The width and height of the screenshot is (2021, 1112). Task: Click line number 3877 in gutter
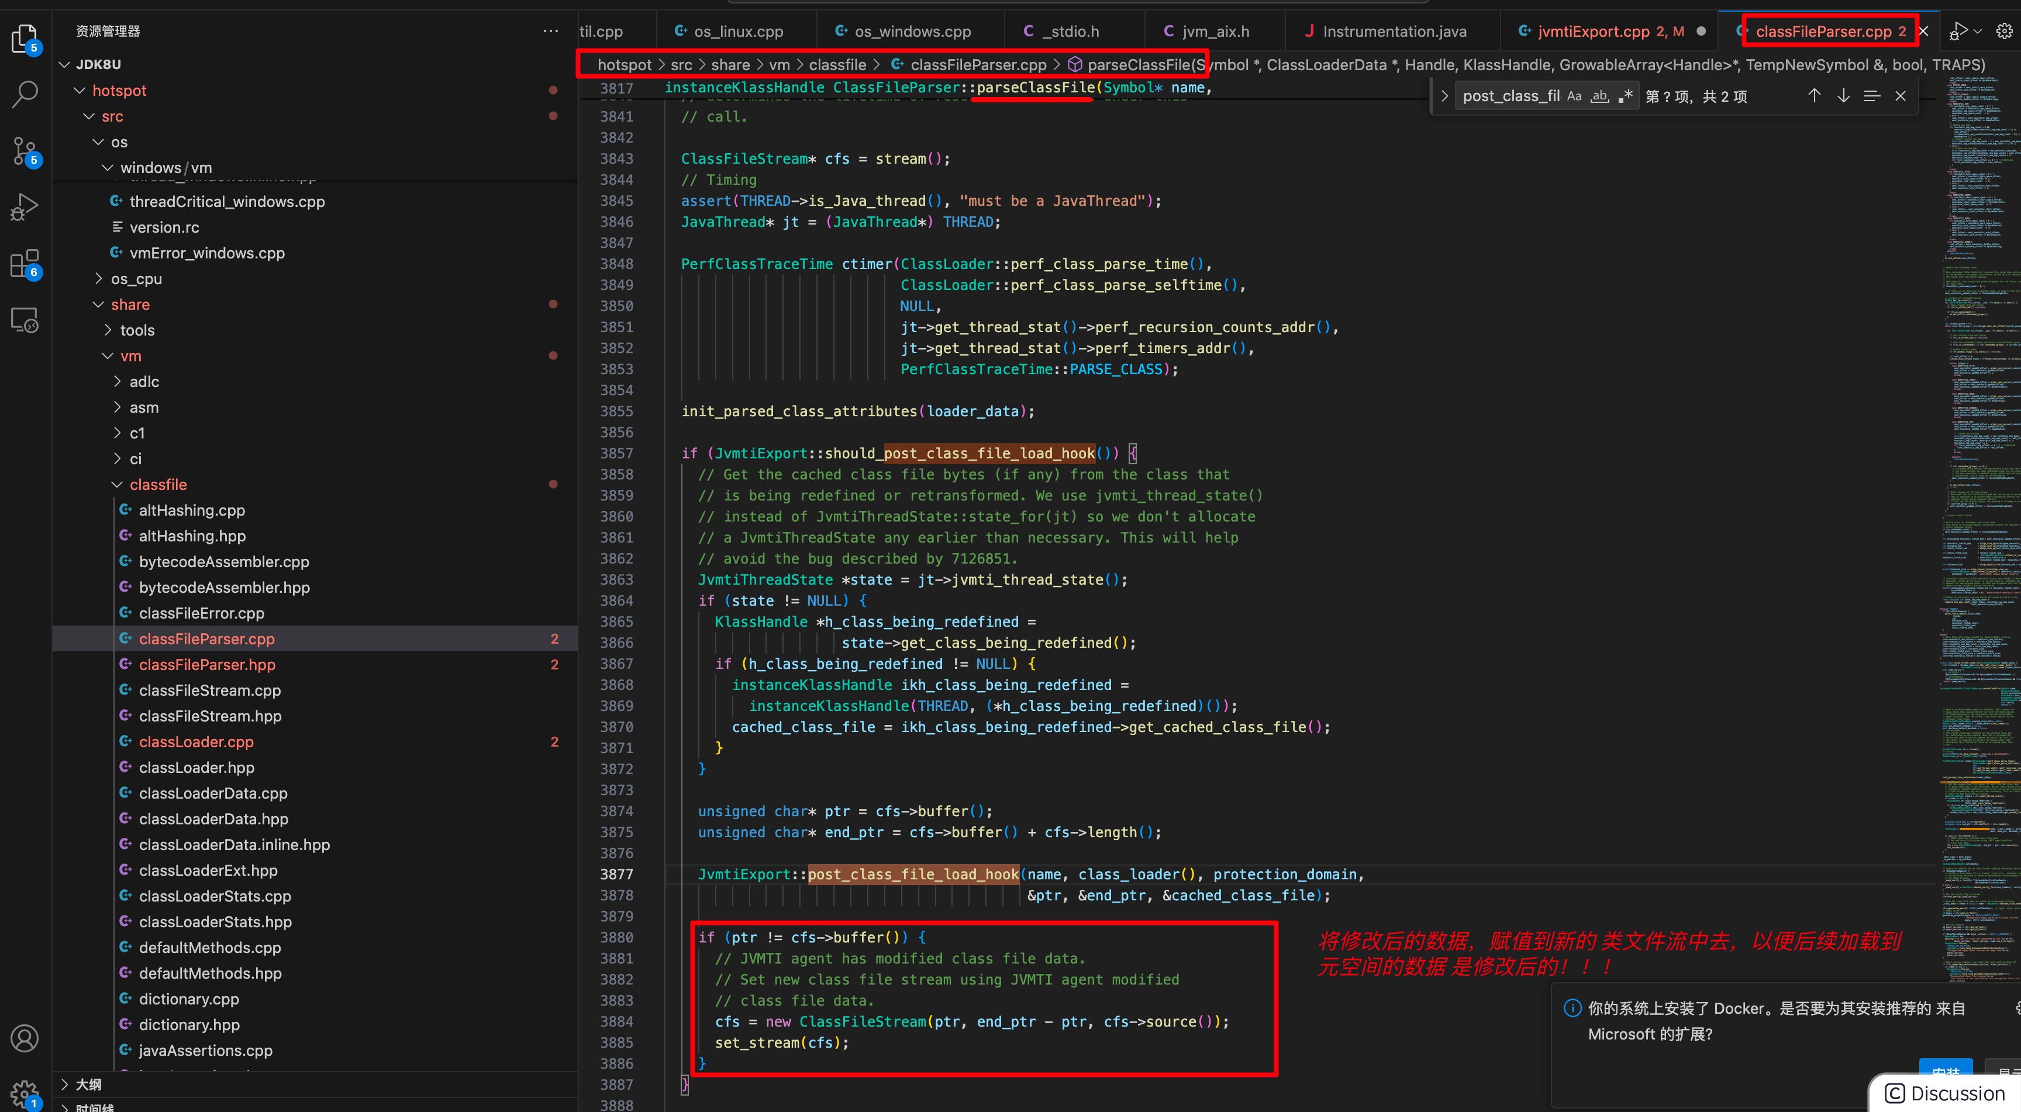click(617, 875)
